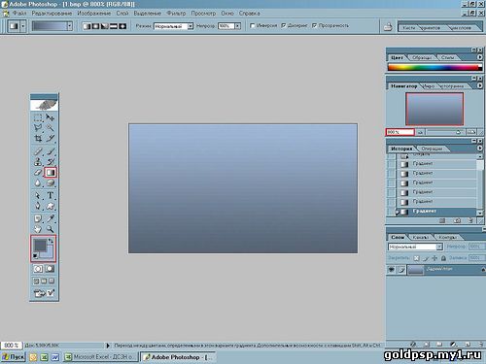Open the Цвет panel options menu arrow
The height and width of the screenshot is (364, 486).
[x=480, y=57]
